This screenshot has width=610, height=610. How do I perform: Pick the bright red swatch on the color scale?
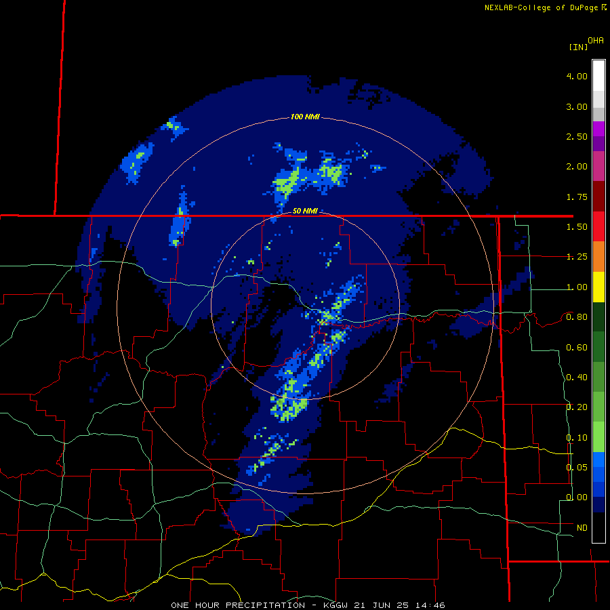(598, 226)
